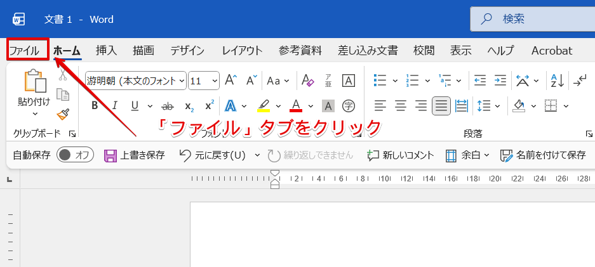Image resolution: width=595 pixels, height=267 pixels.
Task: Click the multilevel list icon
Action: pos(445,81)
